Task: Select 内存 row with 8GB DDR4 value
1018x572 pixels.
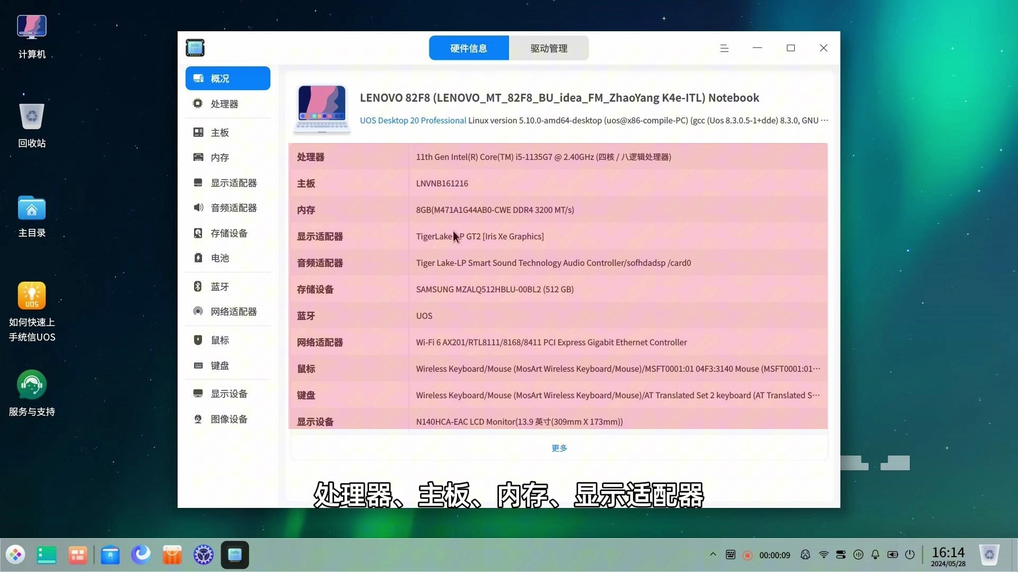Action: pyautogui.click(x=558, y=210)
